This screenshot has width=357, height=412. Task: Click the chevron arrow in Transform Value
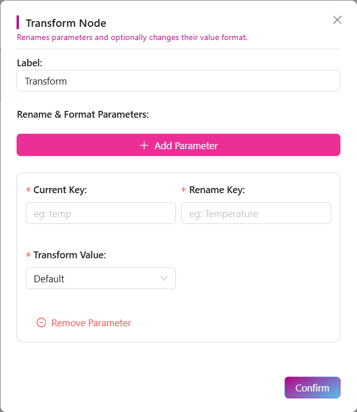[164, 279]
